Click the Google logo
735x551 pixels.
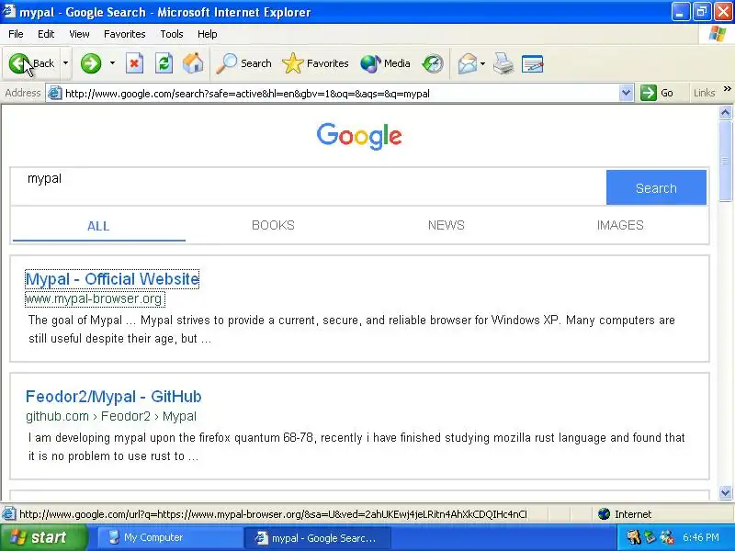(x=359, y=136)
